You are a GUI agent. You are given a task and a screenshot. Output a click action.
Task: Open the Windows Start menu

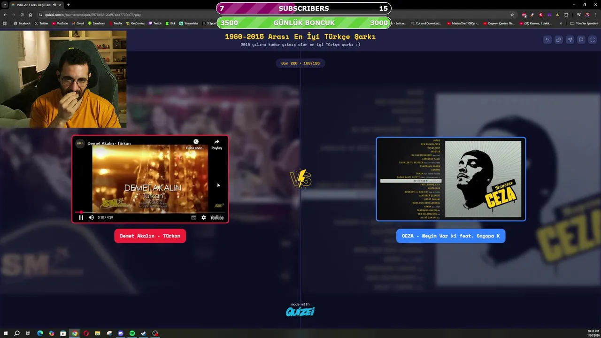5,333
